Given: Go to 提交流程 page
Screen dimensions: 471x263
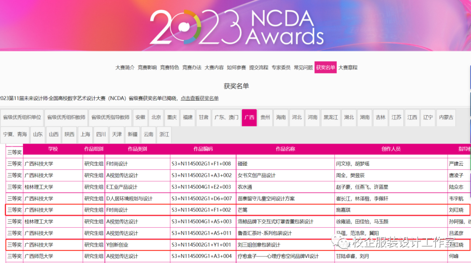Looking at the screenshot, I should click(259, 68).
